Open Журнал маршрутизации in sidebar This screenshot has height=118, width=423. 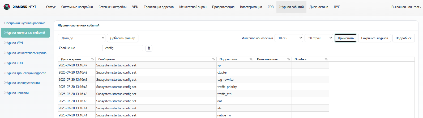pos(22,83)
